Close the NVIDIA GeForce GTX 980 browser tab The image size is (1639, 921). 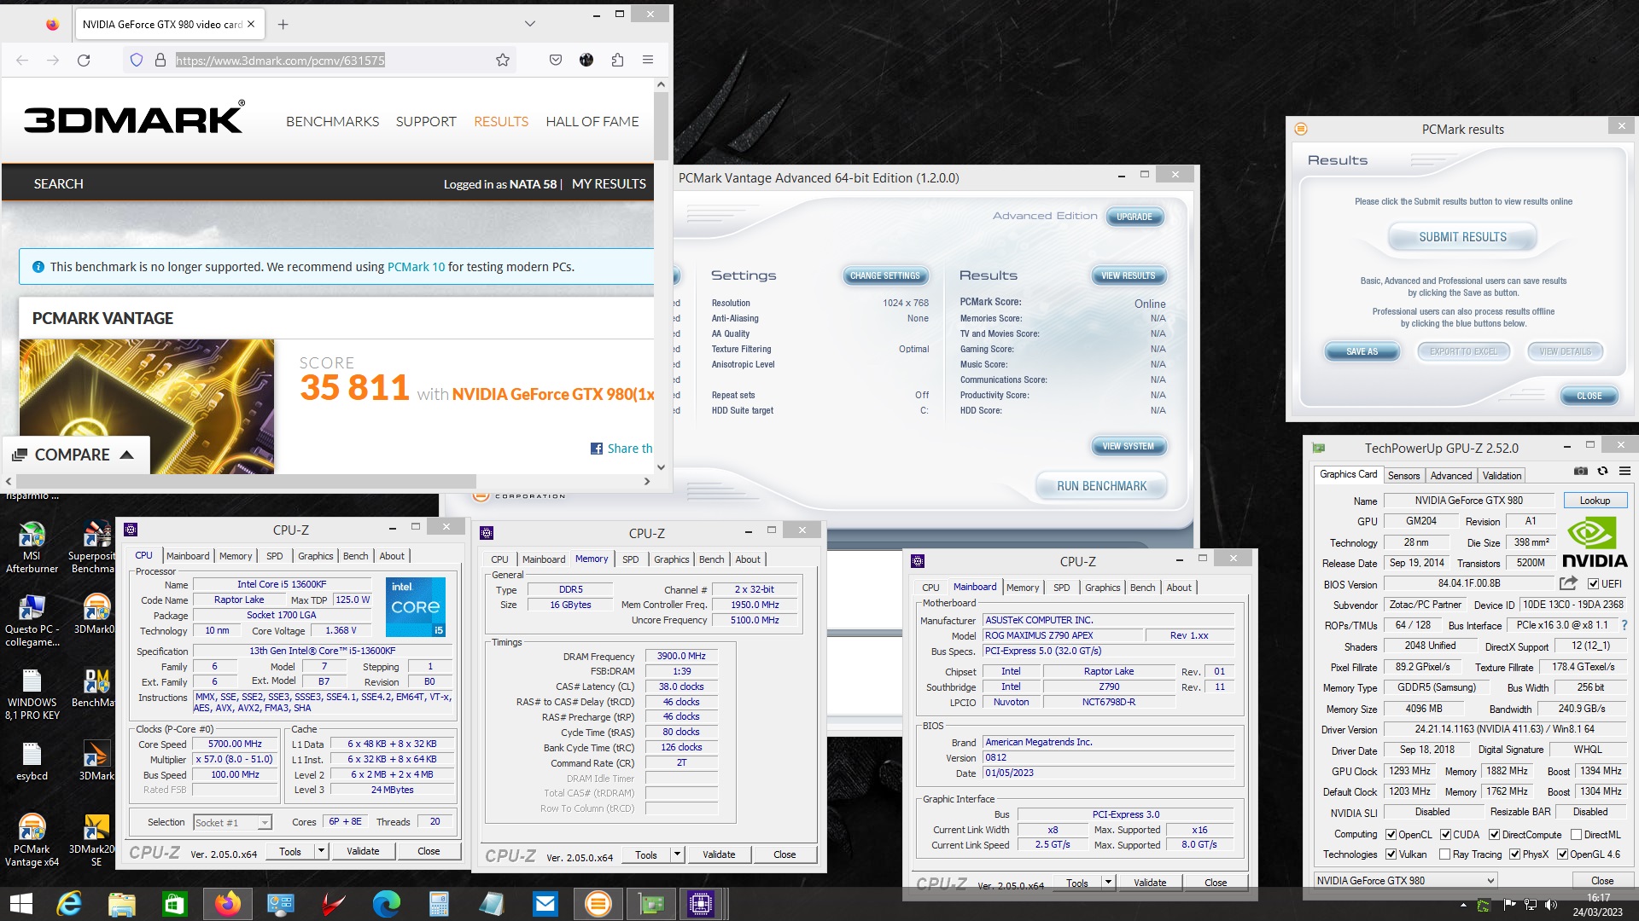point(251,24)
